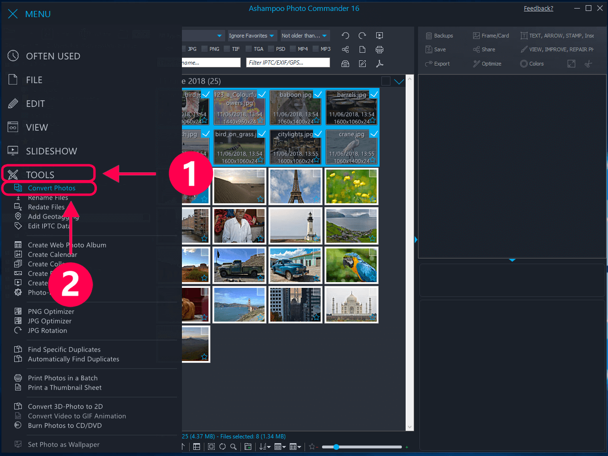Open Backups in the right panel

pyautogui.click(x=439, y=36)
